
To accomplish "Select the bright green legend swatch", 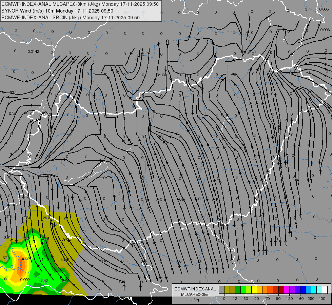I will (x=243, y=290).
